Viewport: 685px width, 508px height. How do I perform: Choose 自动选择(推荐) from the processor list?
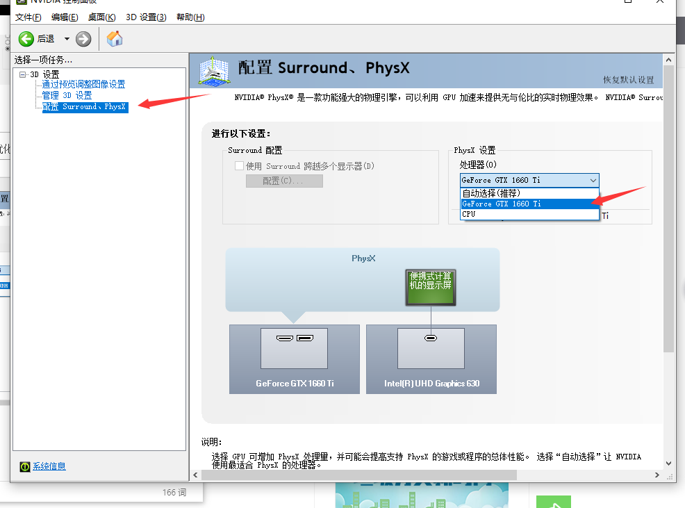point(530,193)
